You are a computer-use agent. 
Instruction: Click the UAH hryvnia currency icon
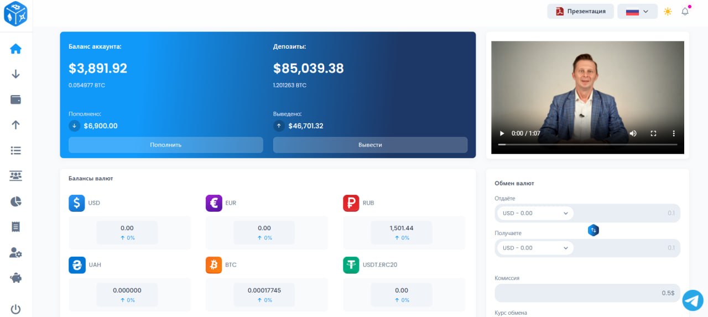77,265
